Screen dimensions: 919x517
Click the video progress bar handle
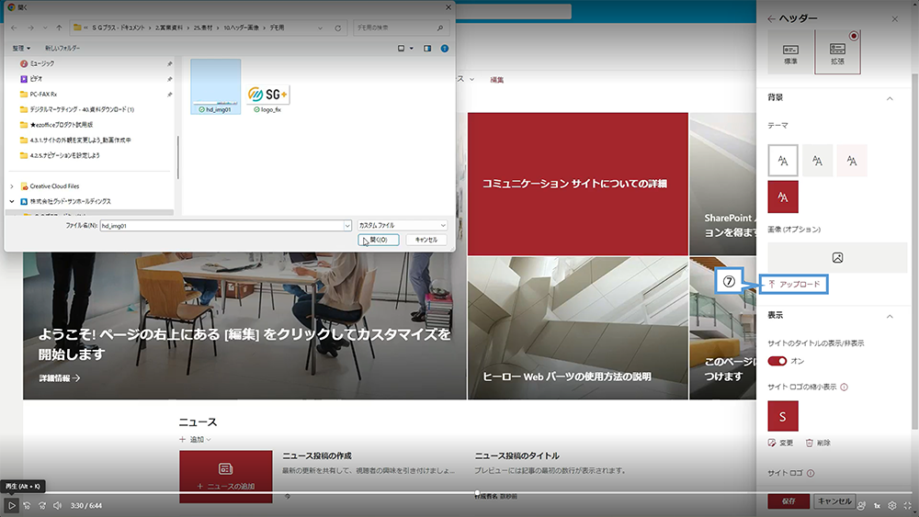click(x=477, y=493)
